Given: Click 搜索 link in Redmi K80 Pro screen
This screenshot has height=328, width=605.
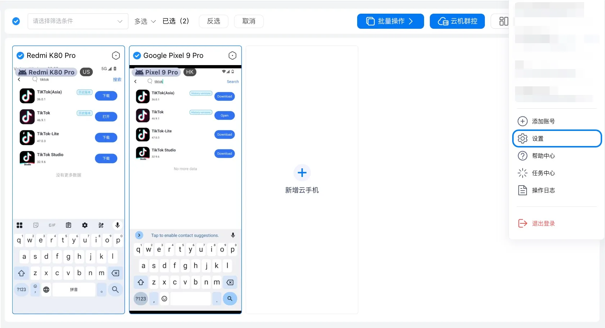Looking at the screenshot, I should (x=117, y=79).
